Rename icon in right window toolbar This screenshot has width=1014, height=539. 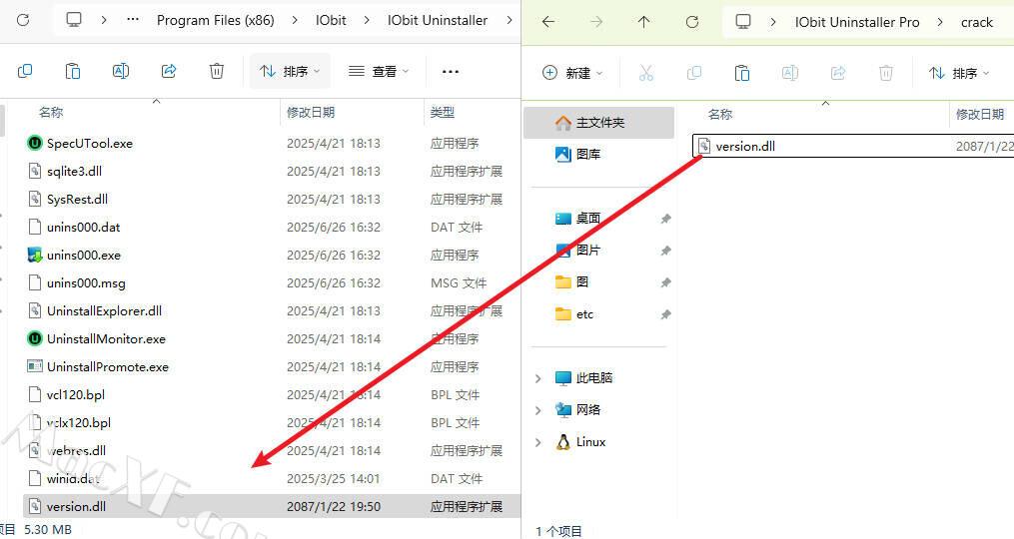[x=789, y=73]
